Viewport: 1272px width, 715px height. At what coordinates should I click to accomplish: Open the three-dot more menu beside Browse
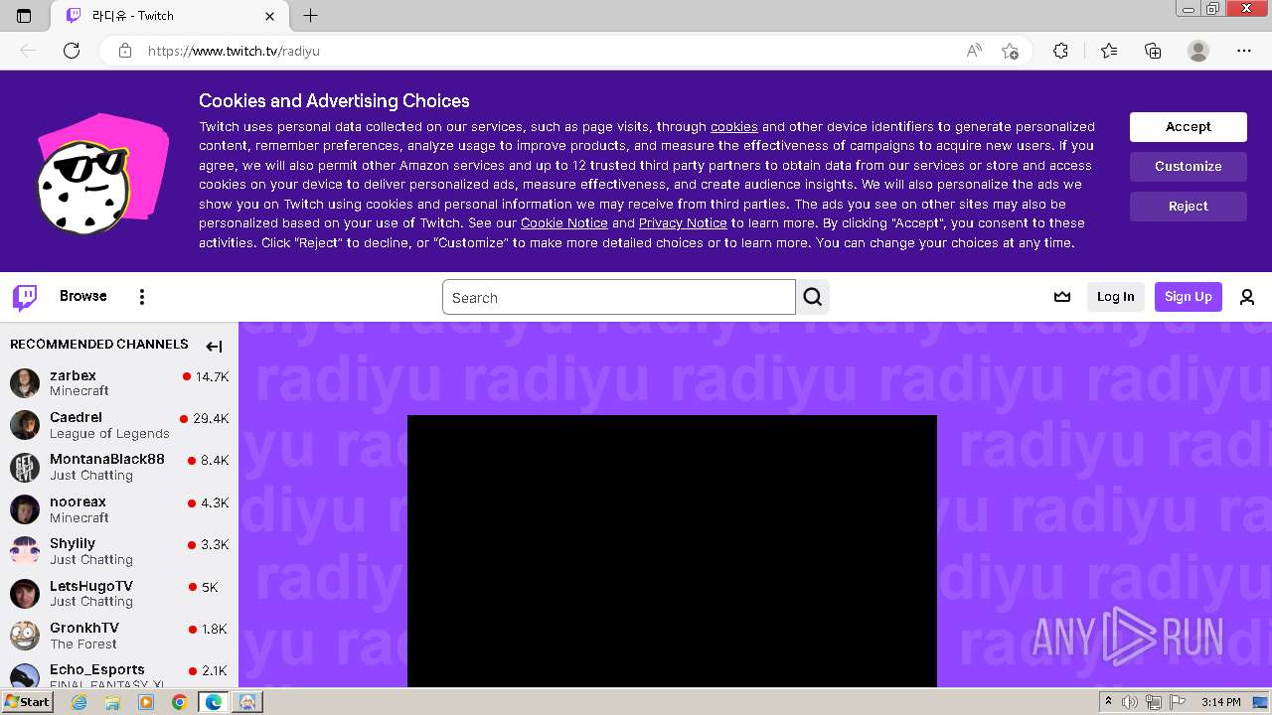(142, 297)
